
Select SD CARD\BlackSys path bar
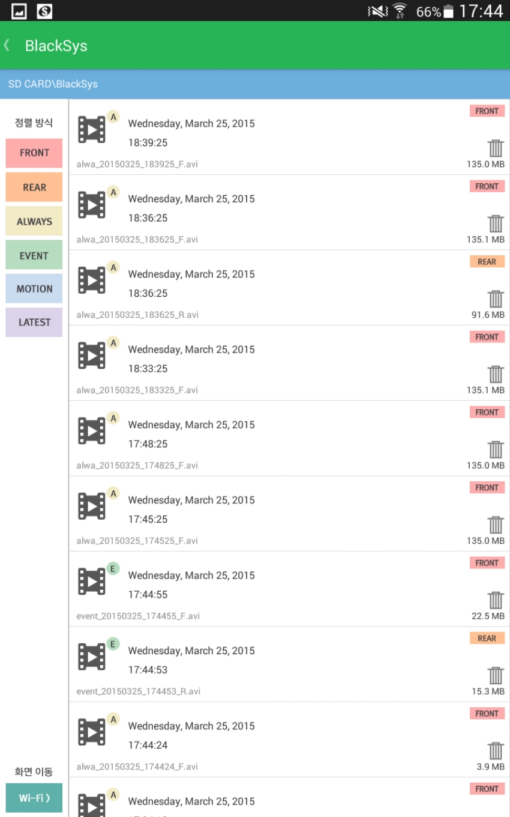click(x=255, y=84)
